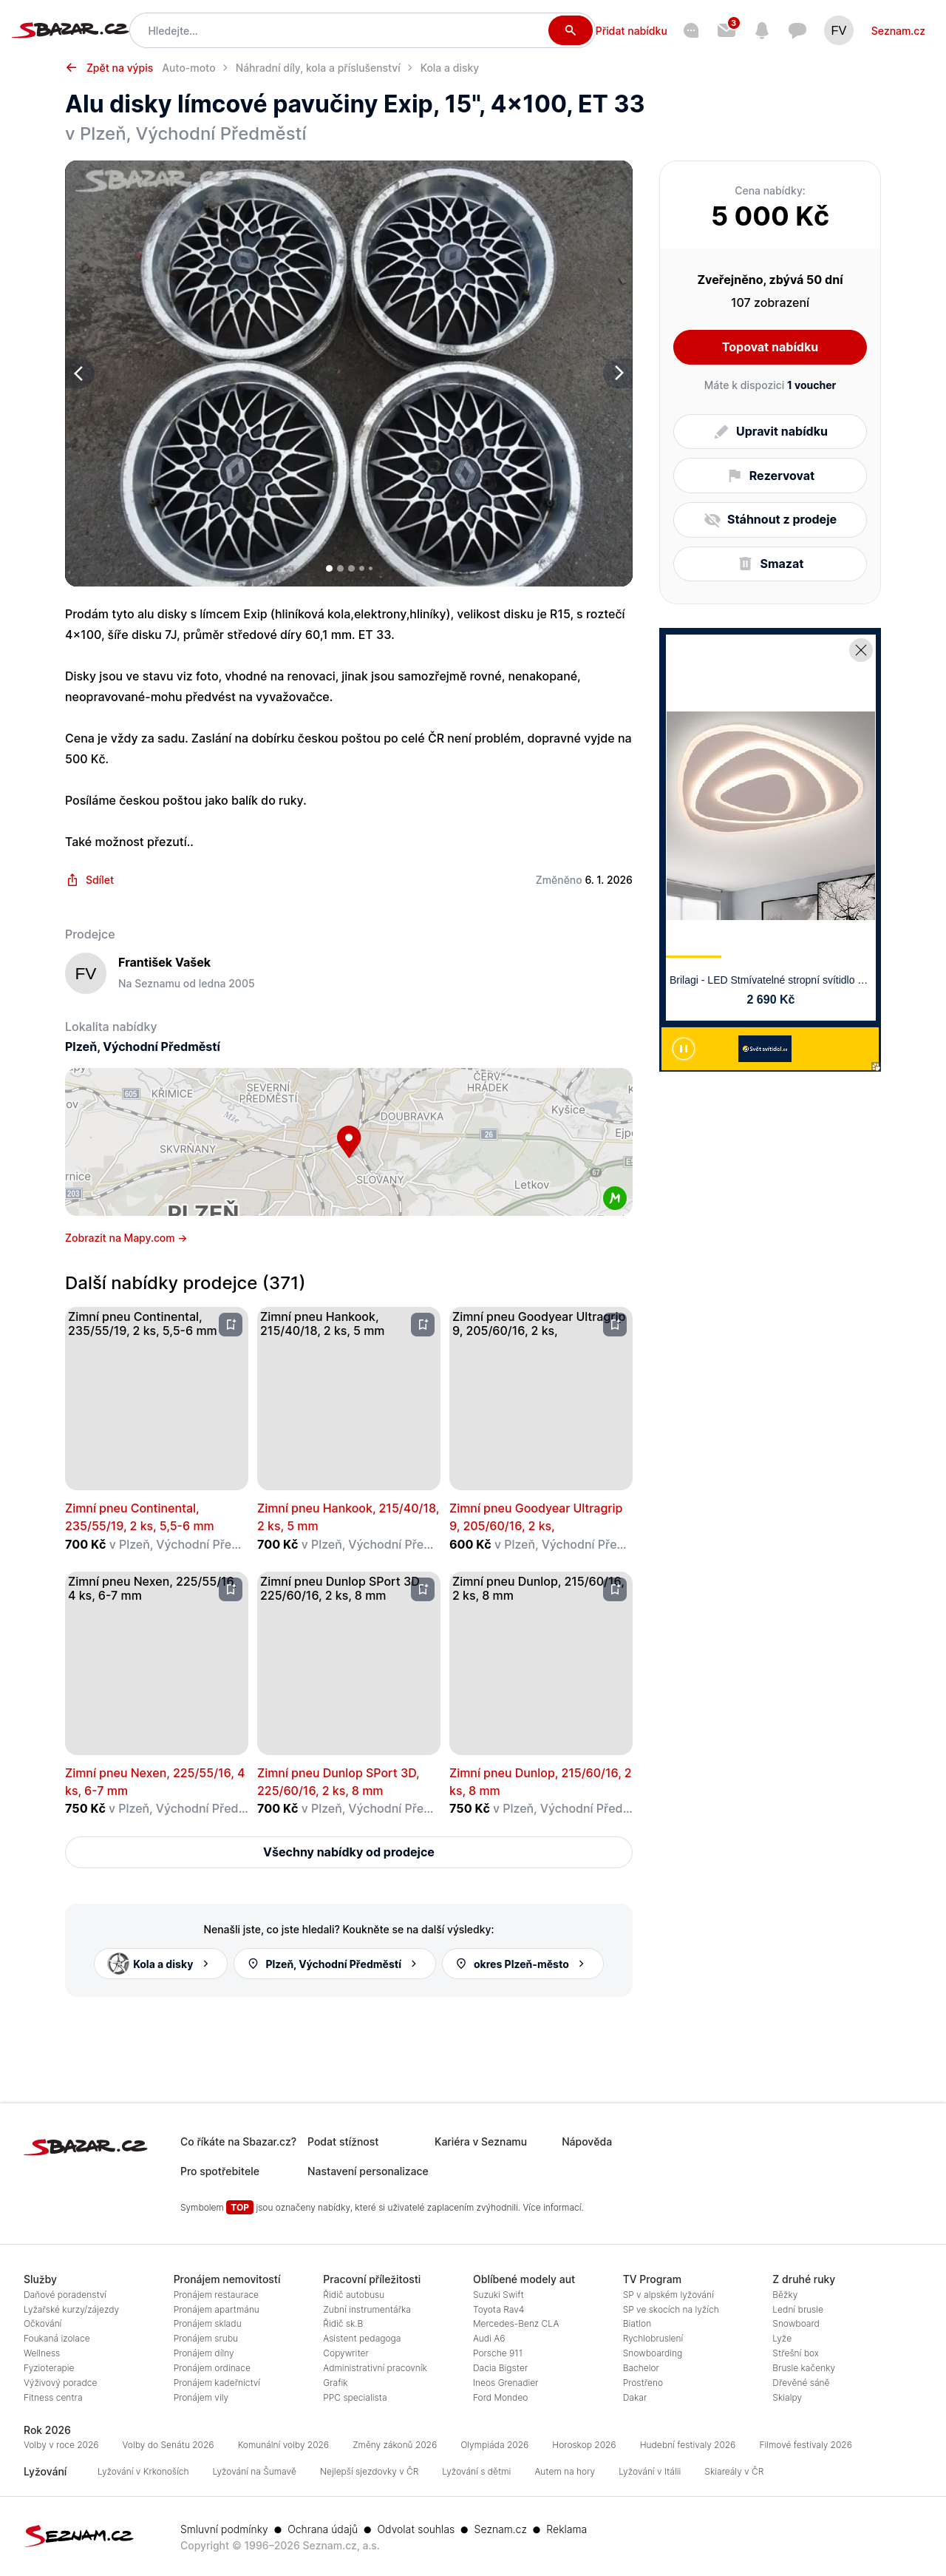Expand the Kola a disky results chip
Viewport: 946px width, 2576px height.
coord(160,1963)
